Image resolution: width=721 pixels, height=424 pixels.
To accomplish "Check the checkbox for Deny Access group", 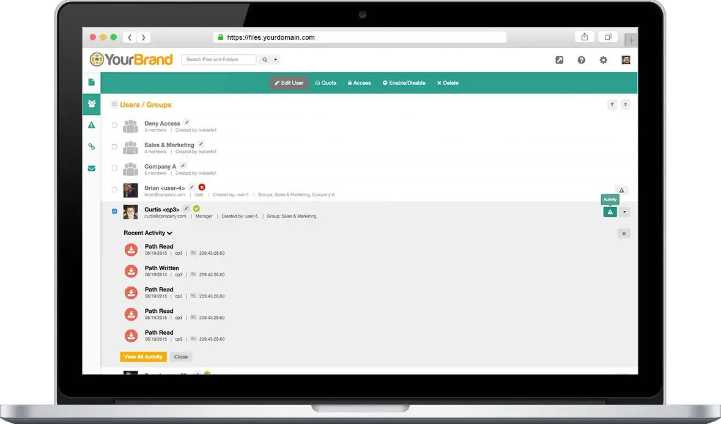I will pyautogui.click(x=114, y=126).
